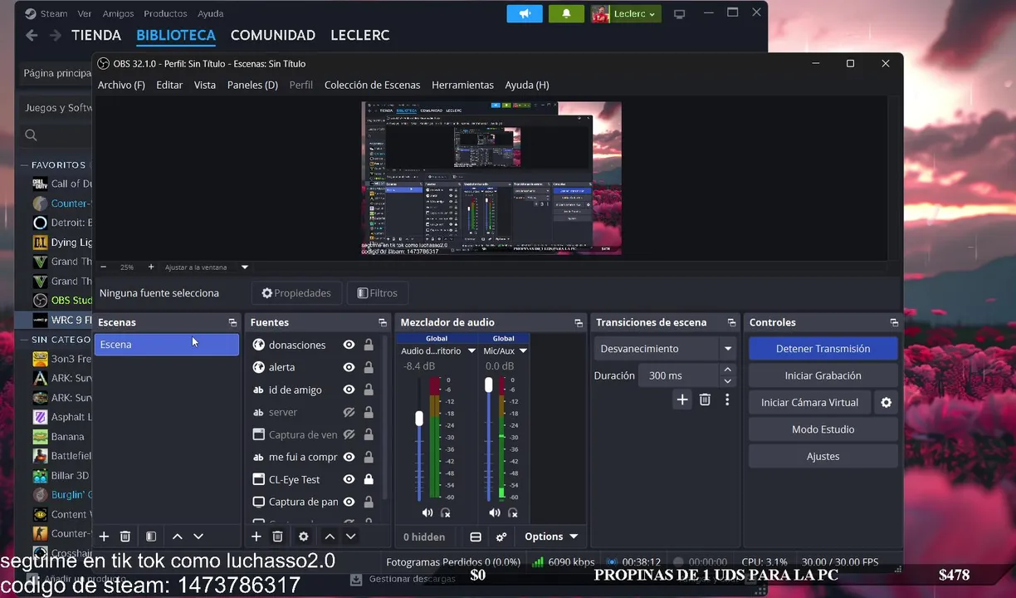Viewport: 1016px width, 598px height.
Task: Click Detener Transmisión button
Action: [823, 349]
